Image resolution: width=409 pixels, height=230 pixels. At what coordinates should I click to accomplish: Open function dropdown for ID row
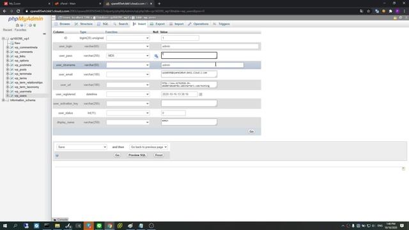click(128, 38)
